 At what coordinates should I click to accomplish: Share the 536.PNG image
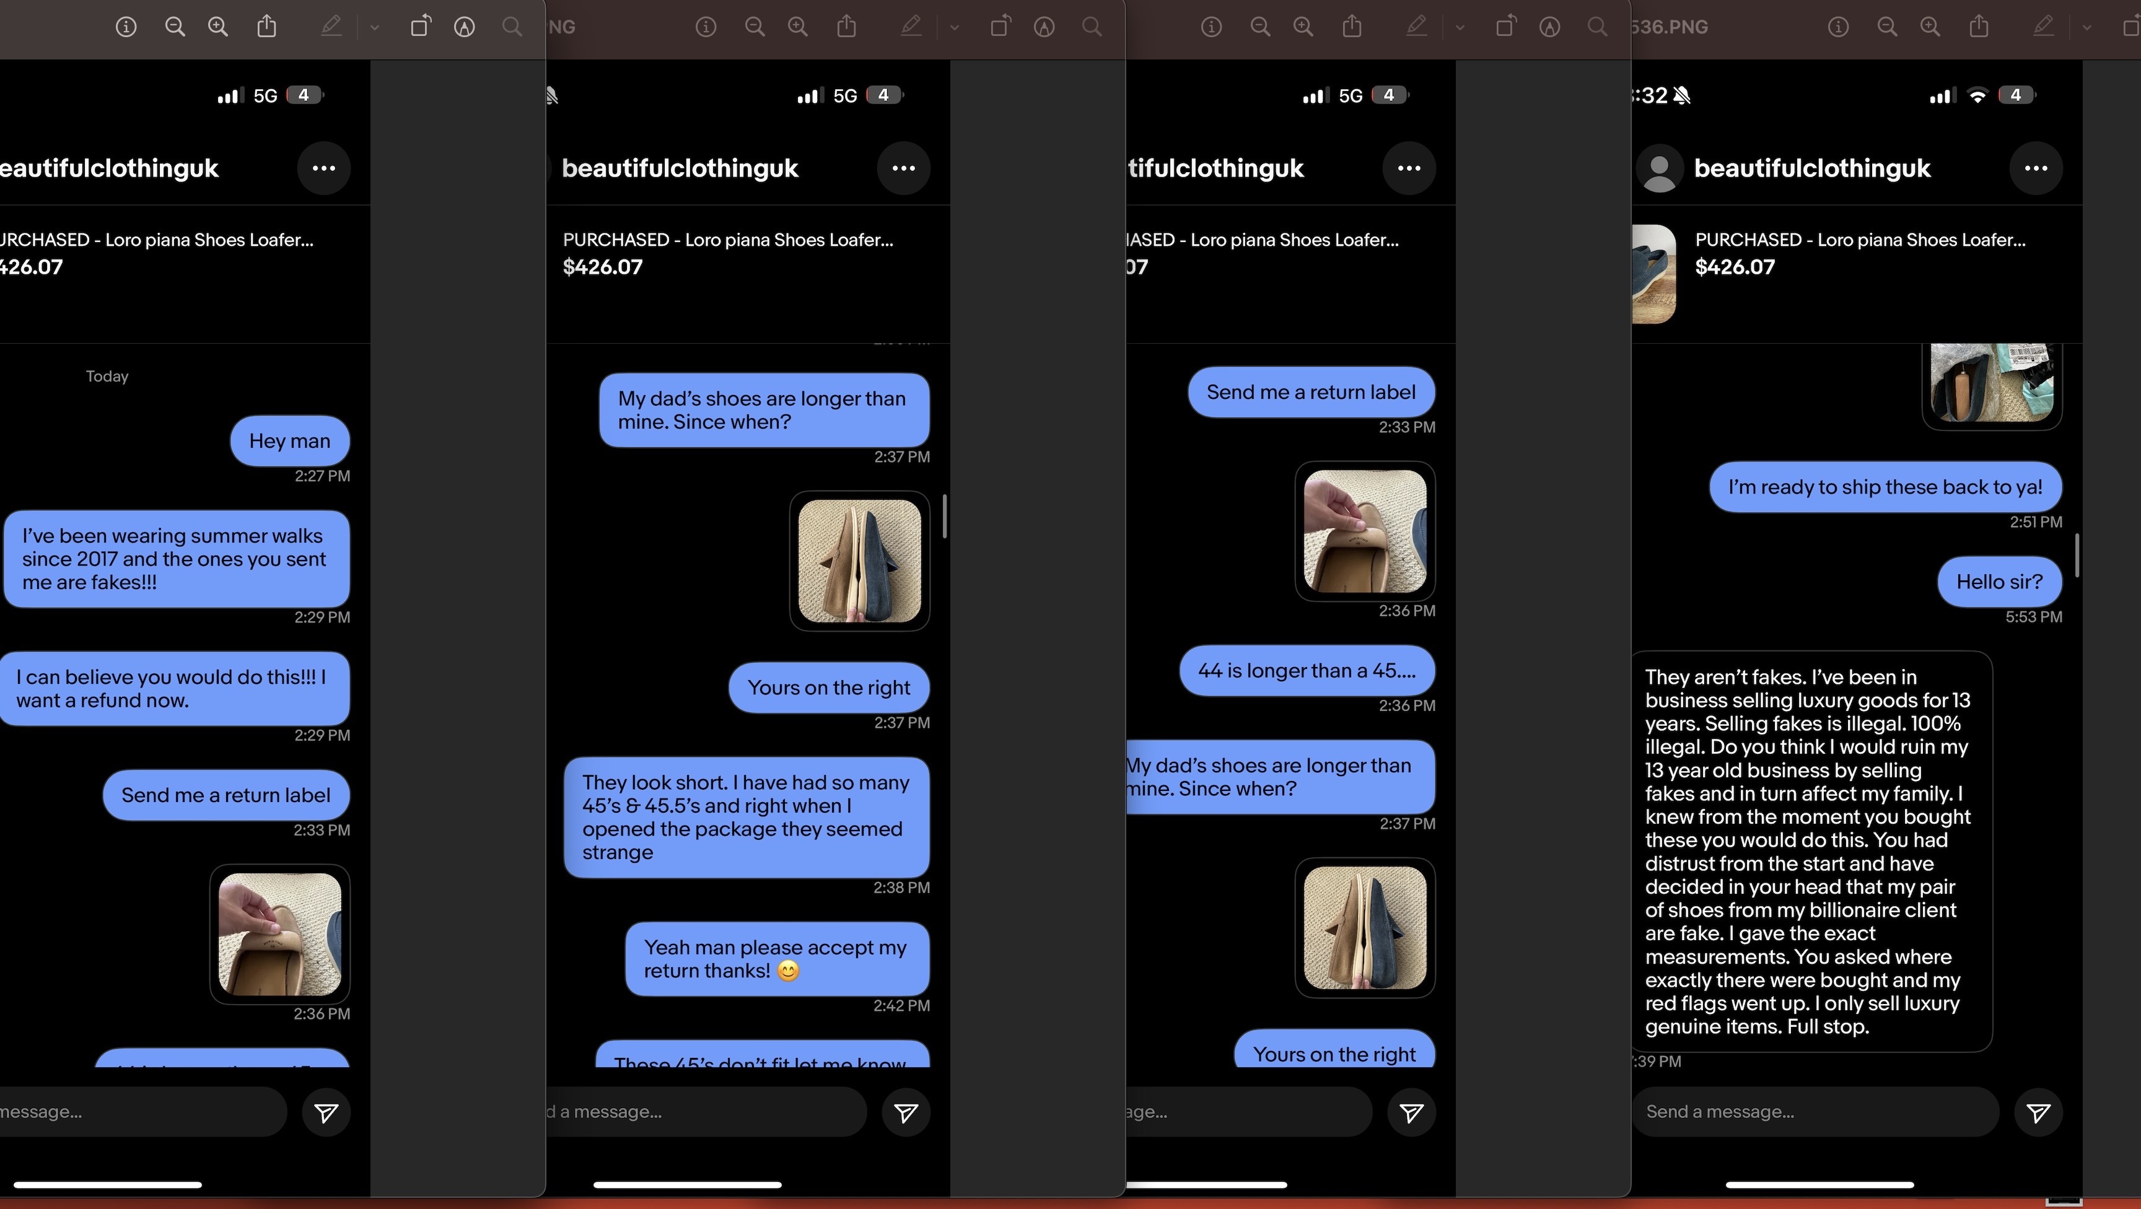pos(1979,27)
